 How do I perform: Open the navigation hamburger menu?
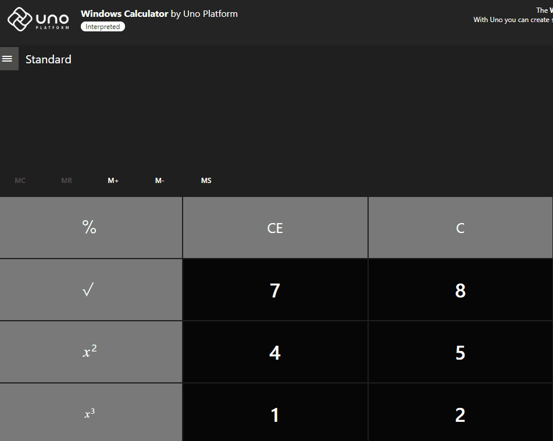tap(9, 58)
